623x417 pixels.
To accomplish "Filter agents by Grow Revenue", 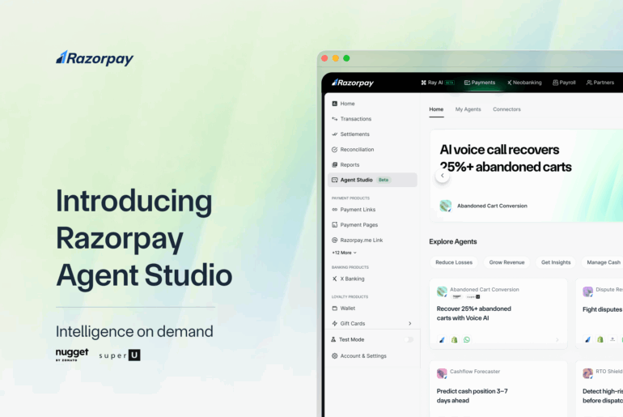I will pyautogui.click(x=506, y=262).
